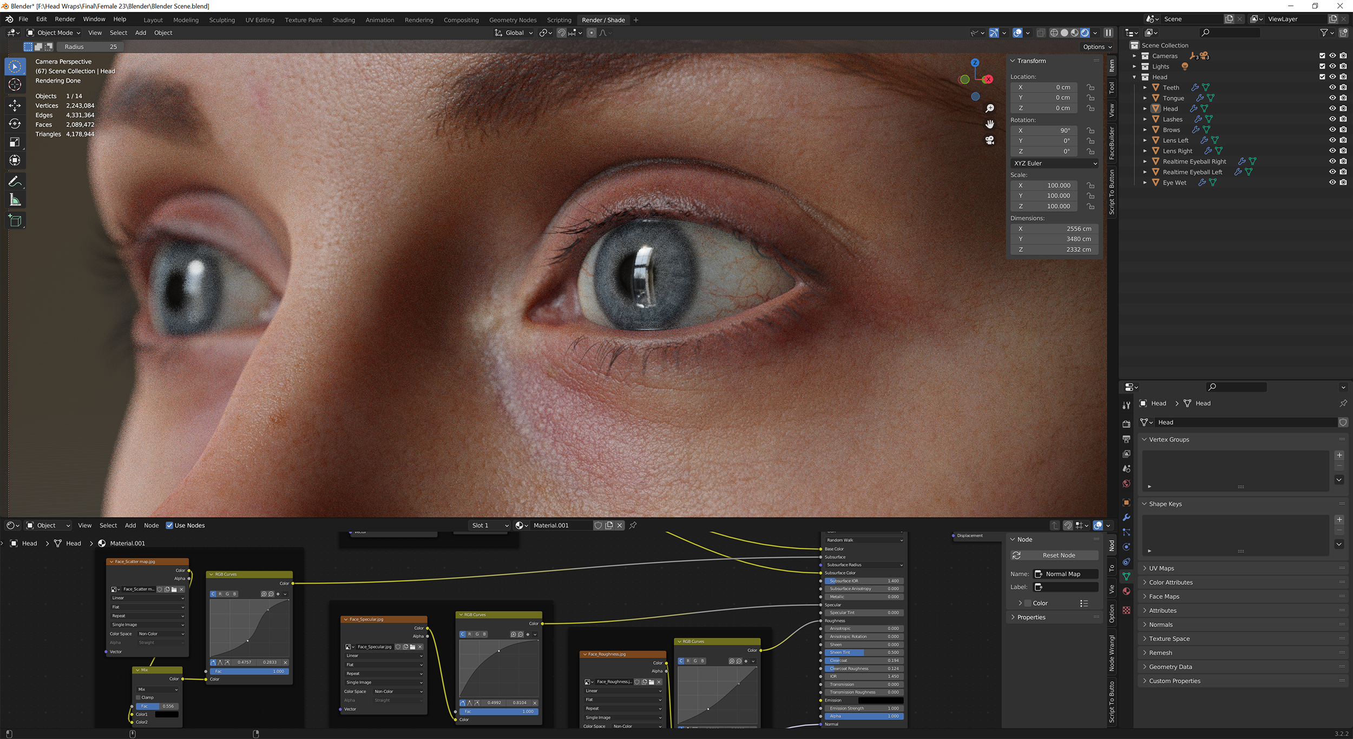Add a new shape key
The height and width of the screenshot is (739, 1353).
tap(1339, 520)
